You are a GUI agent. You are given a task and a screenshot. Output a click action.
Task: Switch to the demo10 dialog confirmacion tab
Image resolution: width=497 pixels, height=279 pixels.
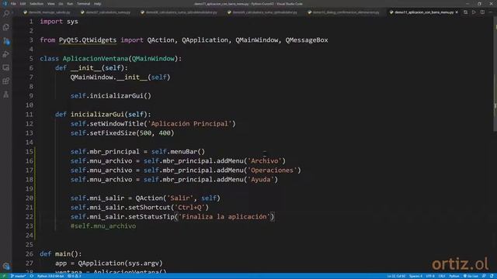tap(343, 12)
